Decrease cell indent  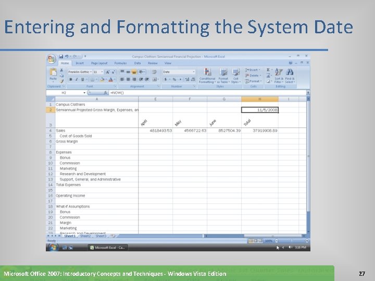(x=141, y=79)
